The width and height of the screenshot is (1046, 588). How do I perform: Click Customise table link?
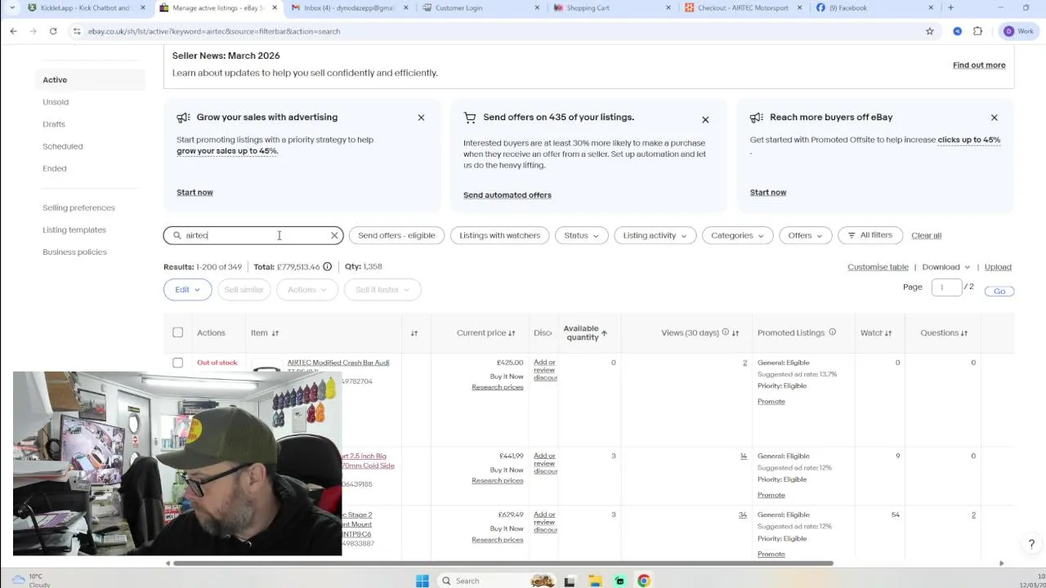878,267
